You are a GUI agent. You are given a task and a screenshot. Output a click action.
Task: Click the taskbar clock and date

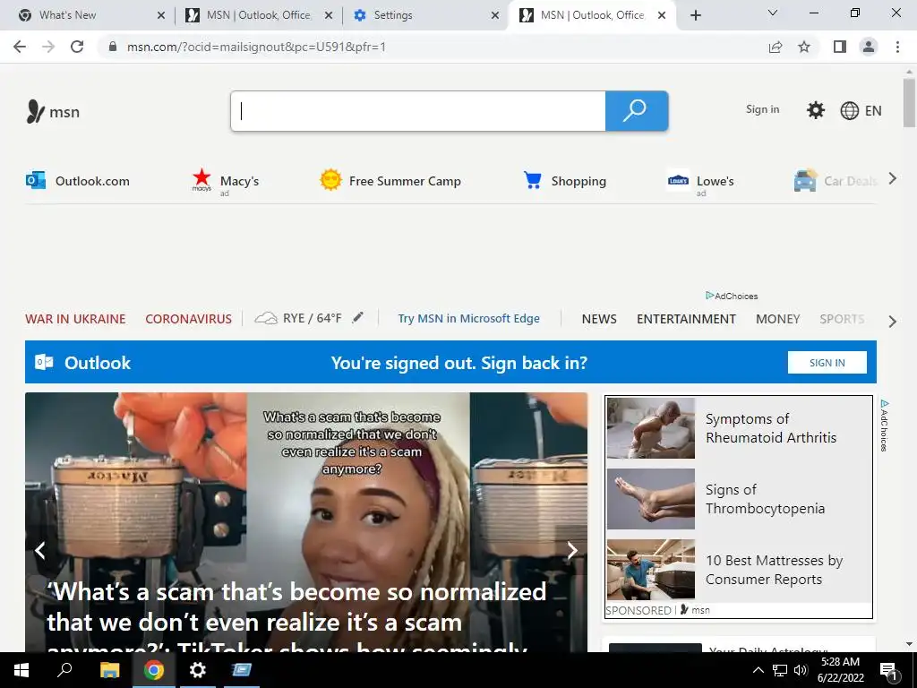click(x=840, y=670)
